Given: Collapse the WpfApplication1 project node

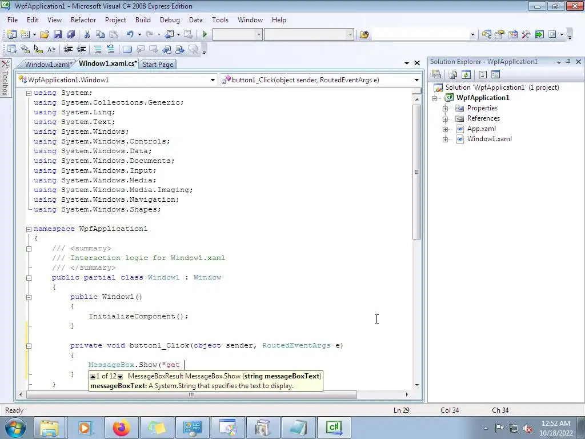Looking at the screenshot, I should click(x=435, y=98).
